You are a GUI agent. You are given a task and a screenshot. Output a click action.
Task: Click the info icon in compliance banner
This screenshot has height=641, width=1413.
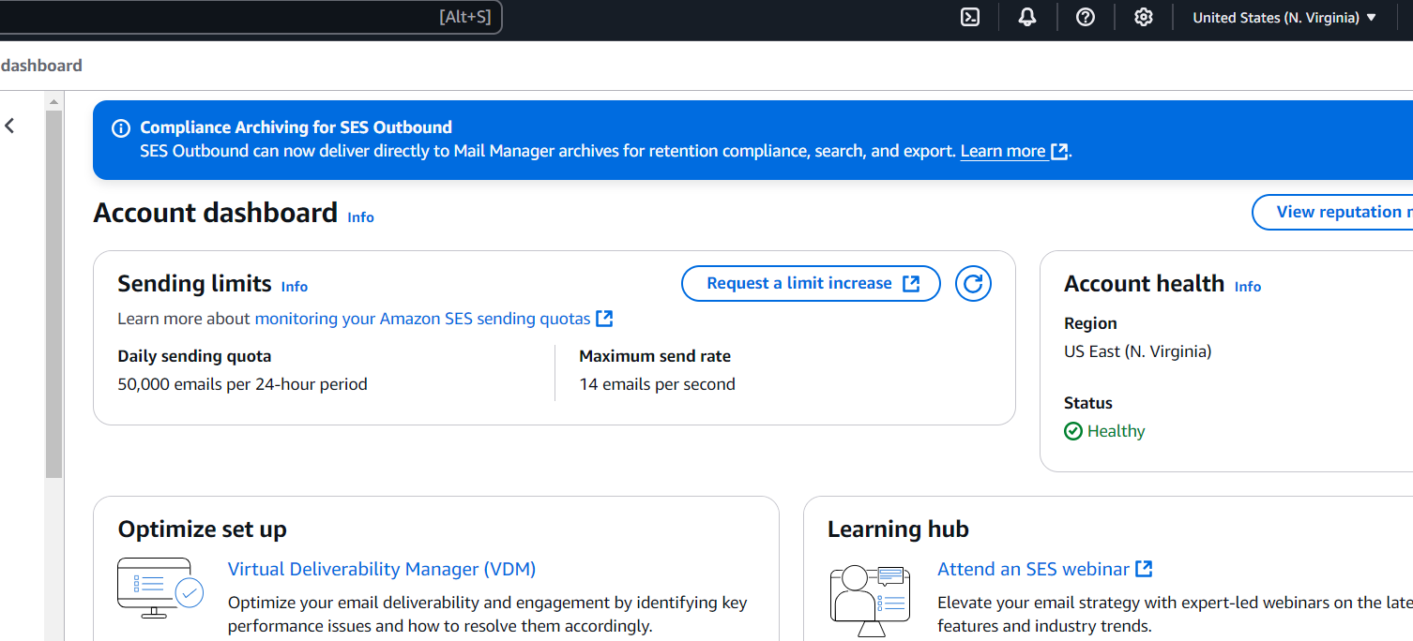121,128
